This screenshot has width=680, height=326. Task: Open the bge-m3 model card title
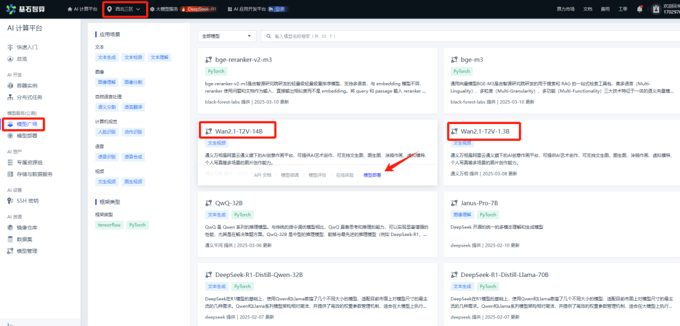click(472, 60)
